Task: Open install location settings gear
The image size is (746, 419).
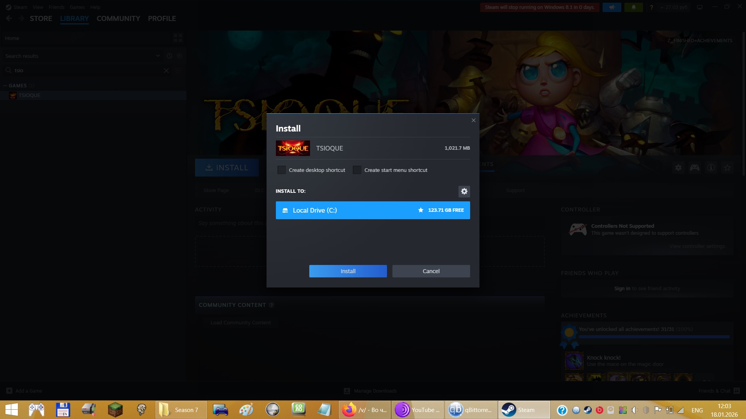Action: [464, 191]
